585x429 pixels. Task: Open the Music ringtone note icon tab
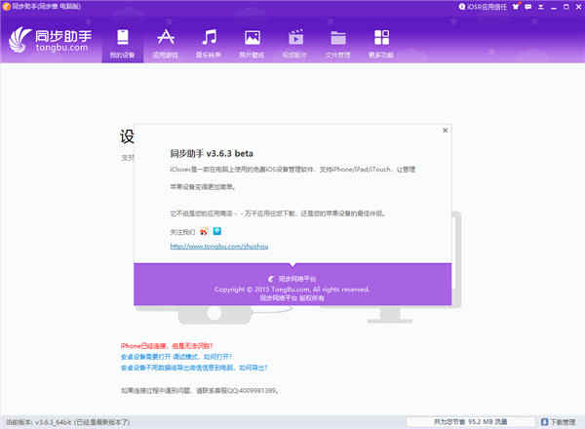coord(209,44)
